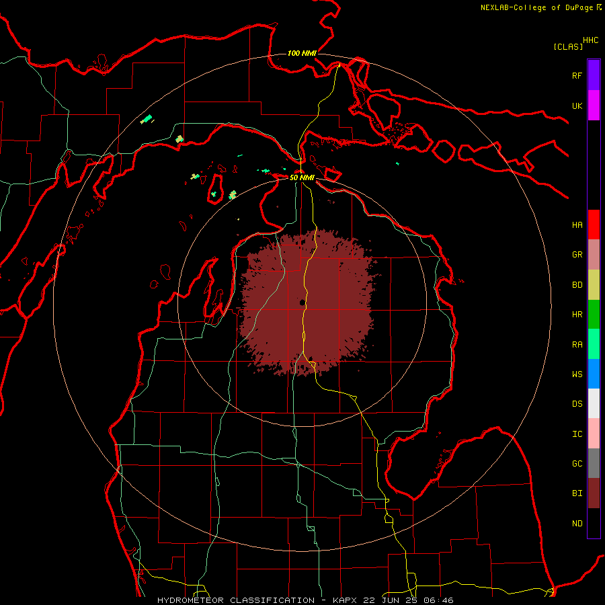
Task: Click the 'HR' legend label
Action: (577, 315)
